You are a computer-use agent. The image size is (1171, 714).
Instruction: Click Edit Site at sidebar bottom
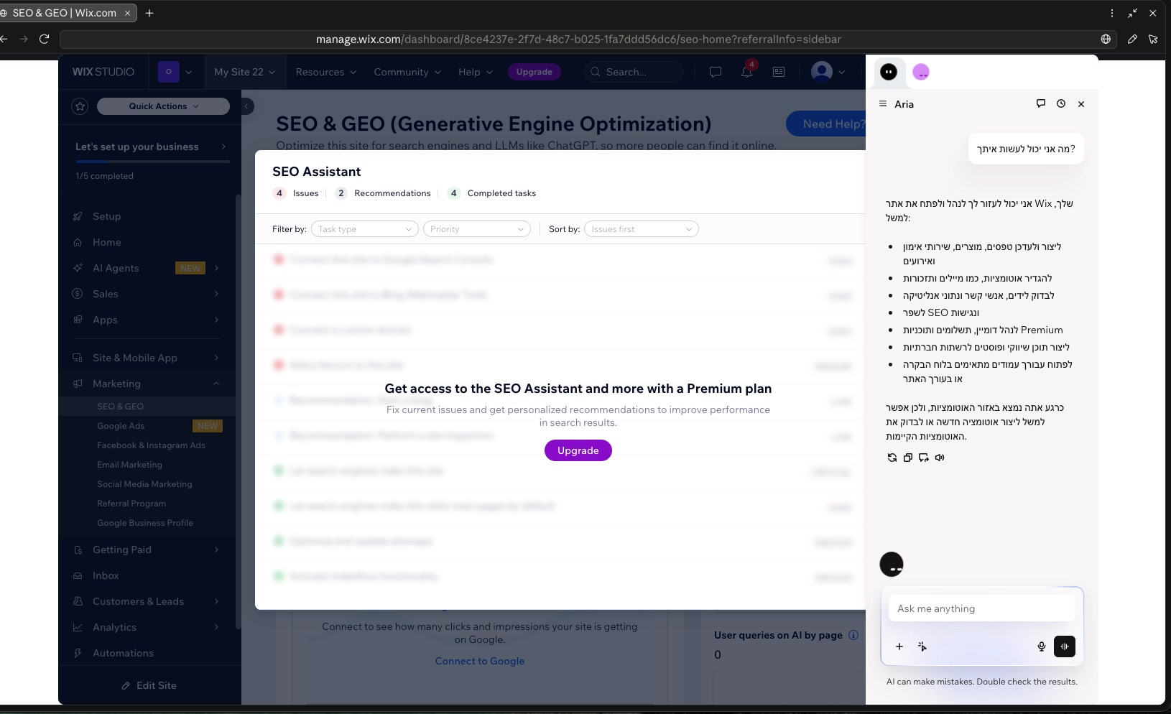click(149, 685)
